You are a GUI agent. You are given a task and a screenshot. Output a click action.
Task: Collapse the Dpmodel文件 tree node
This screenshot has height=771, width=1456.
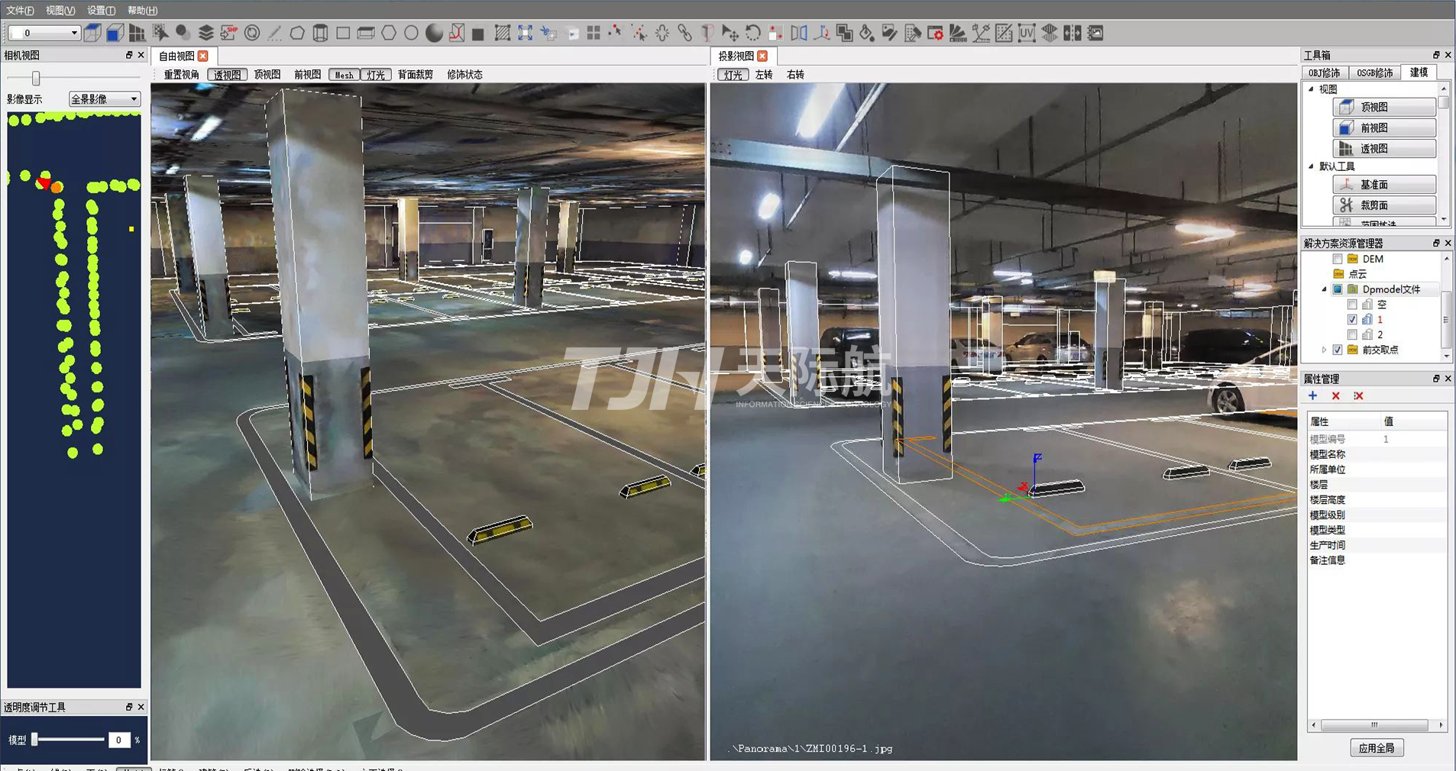coord(1324,289)
